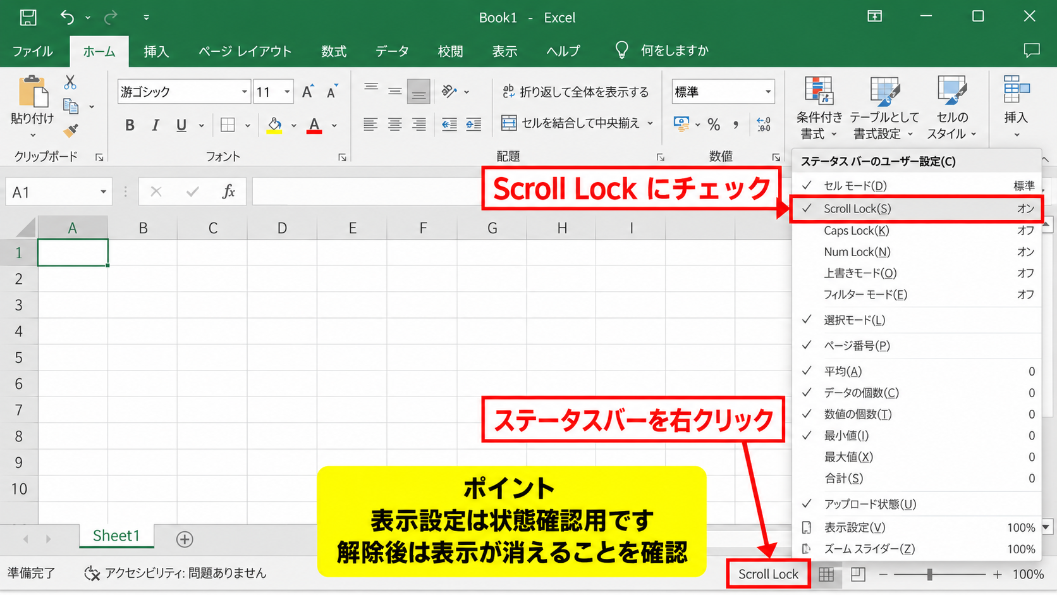
Task: Open the ファイル tab
Action: 33,51
